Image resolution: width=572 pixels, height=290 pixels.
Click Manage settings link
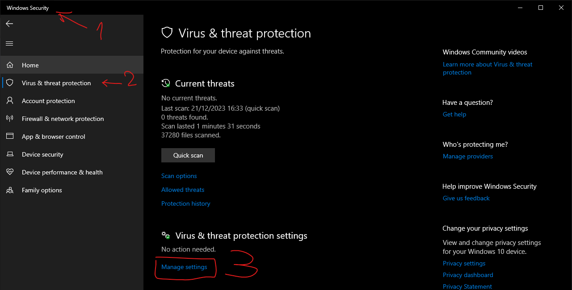pyautogui.click(x=184, y=267)
